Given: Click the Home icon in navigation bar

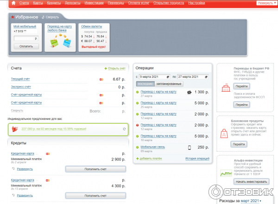Looking at the screenshot, I should (x=13, y=3).
